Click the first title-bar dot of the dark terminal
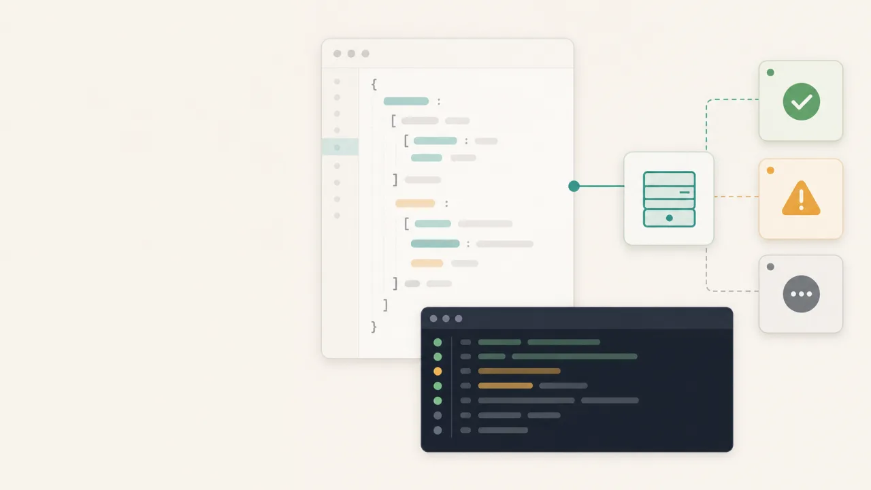This screenshot has width=871, height=490. click(x=433, y=318)
